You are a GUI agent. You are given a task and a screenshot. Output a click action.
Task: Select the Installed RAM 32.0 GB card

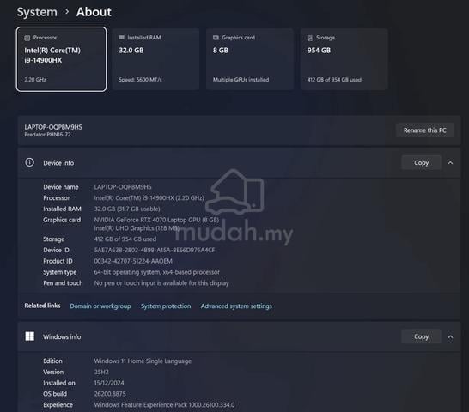click(155, 59)
